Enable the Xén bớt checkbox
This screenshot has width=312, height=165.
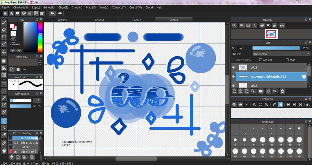(x=261, y=60)
